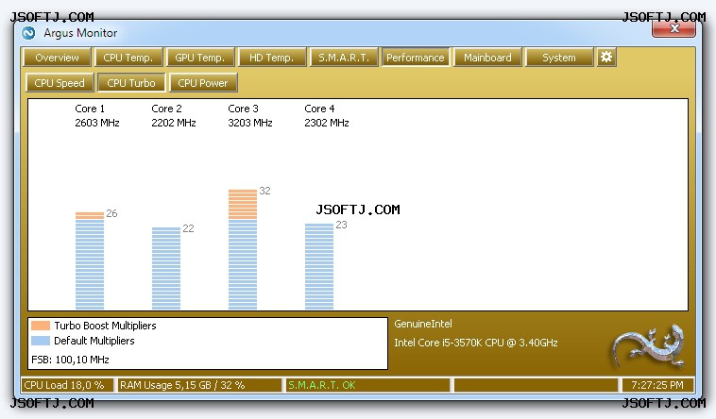Switch to the Overview tab
This screenshot has height=419, width=716.
tap(57, 58)
